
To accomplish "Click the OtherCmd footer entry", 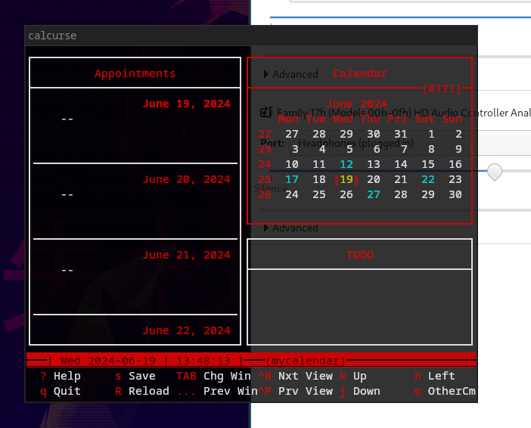I will tap(451, 391).
